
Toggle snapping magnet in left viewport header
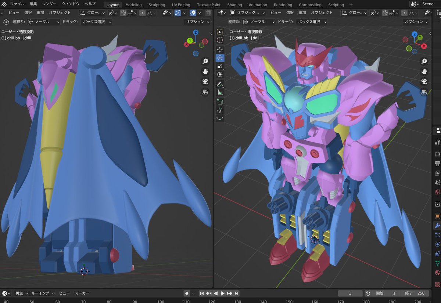pos(123,13)
